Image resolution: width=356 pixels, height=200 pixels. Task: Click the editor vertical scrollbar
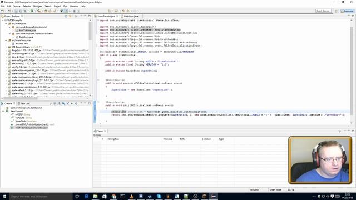(x=352, y=72)
